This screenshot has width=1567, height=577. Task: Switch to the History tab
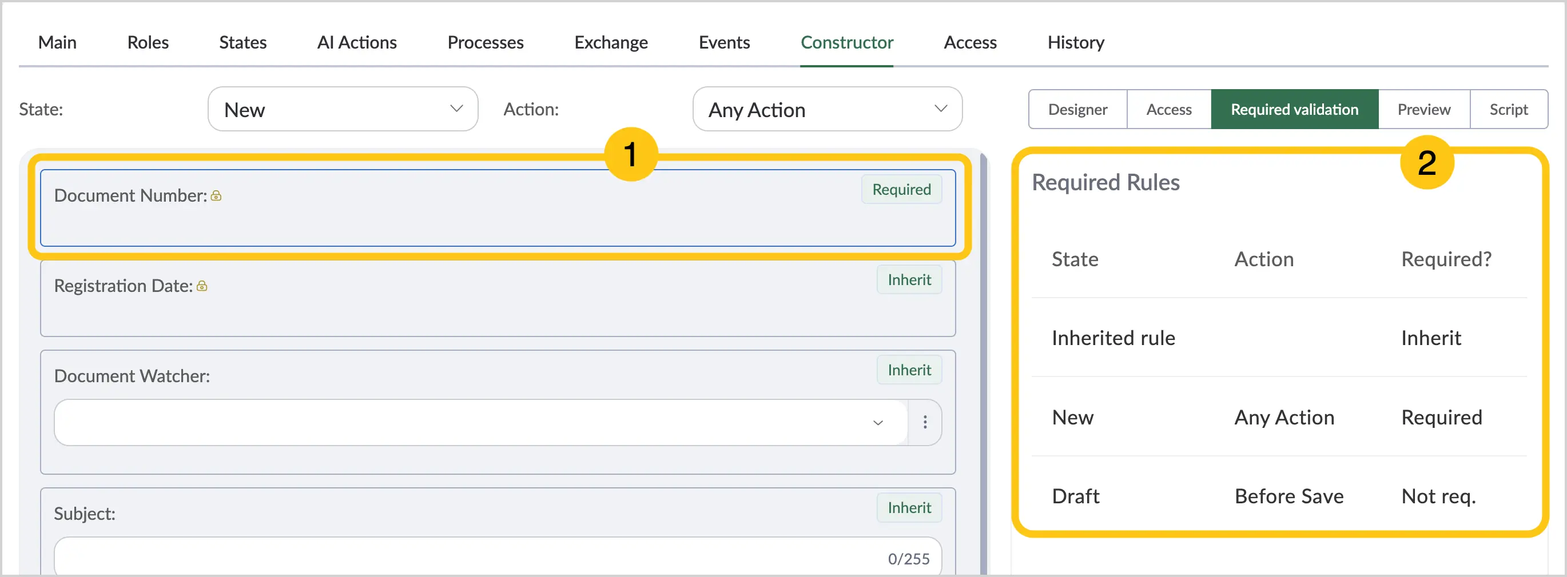click(1076, 42)
